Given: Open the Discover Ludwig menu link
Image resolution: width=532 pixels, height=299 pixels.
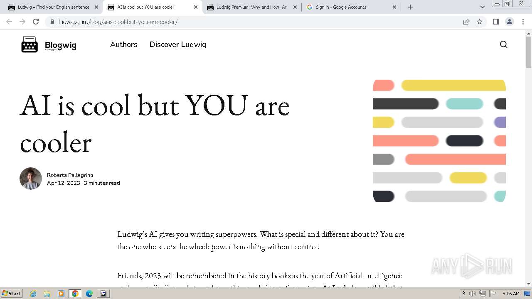Looking at the screenshot, I should (x=178, y=44).
